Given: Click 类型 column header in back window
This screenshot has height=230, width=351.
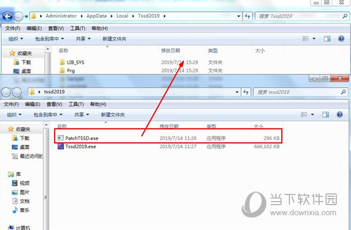Looking at the screenshot, I should pyautogui.click(x=212, y=50).
